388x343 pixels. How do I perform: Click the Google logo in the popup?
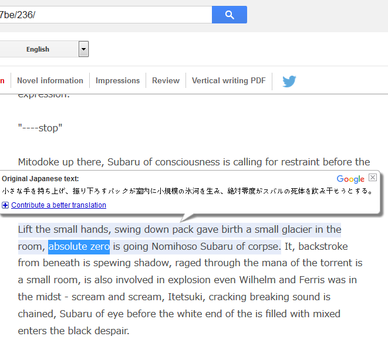tap(350, 179)
